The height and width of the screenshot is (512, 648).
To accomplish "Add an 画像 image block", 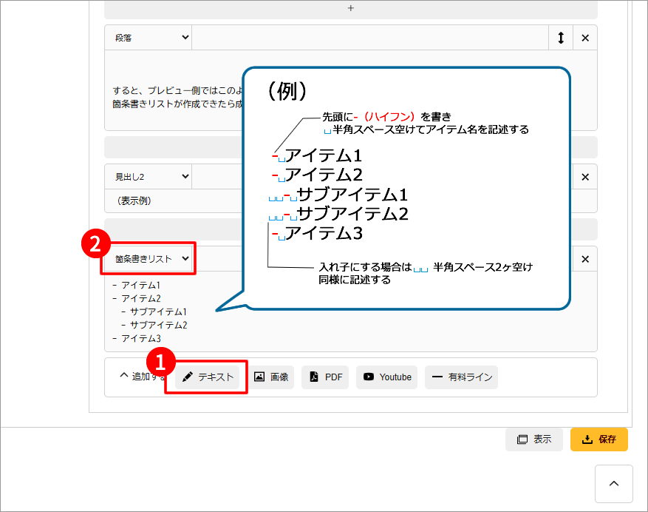I will tap(271, 377).
